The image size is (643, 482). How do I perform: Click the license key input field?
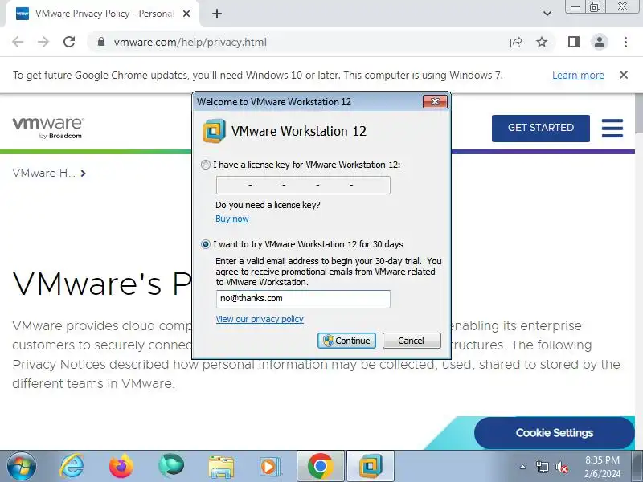303,186
